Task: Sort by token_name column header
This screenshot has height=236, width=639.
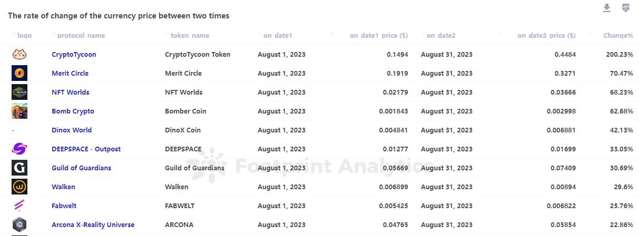Action: click(190, 36)
